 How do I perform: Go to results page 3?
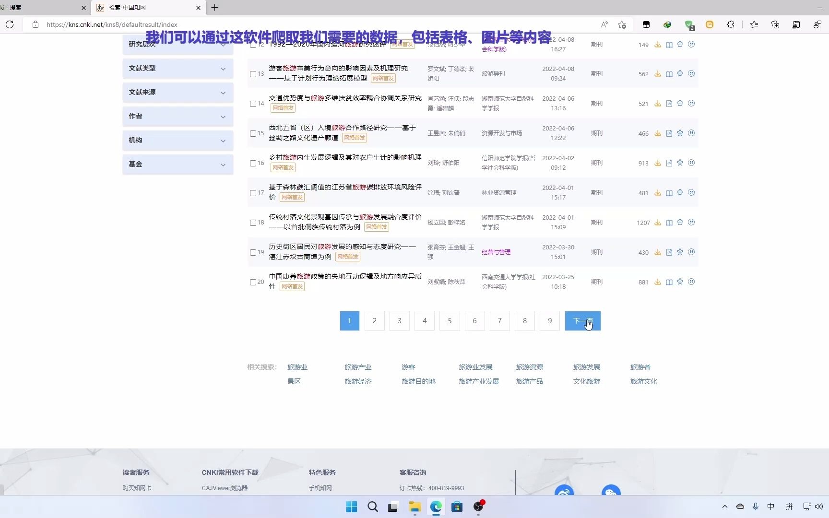pos(400,321)
